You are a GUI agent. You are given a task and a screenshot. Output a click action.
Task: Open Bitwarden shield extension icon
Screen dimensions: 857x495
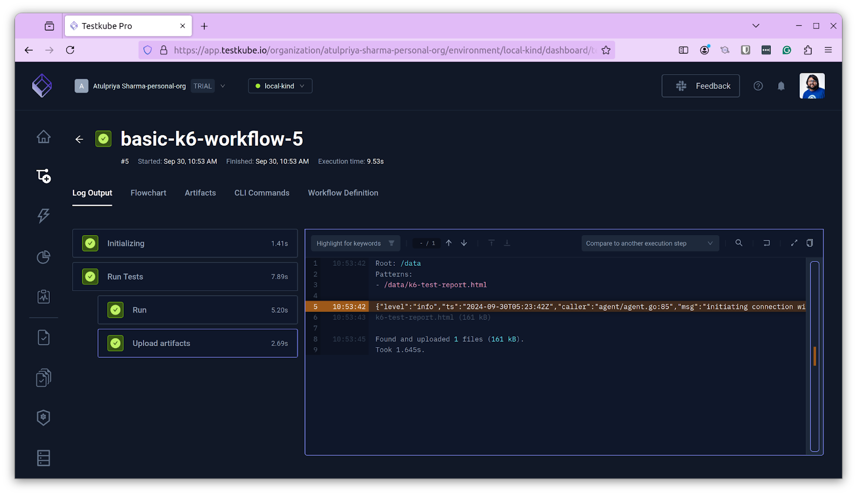click(x=746, y=50)
